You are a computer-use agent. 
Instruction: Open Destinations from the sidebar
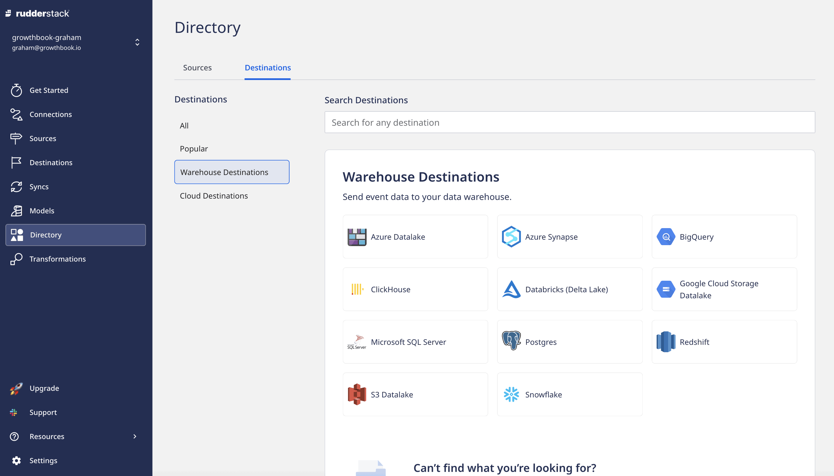51,162
